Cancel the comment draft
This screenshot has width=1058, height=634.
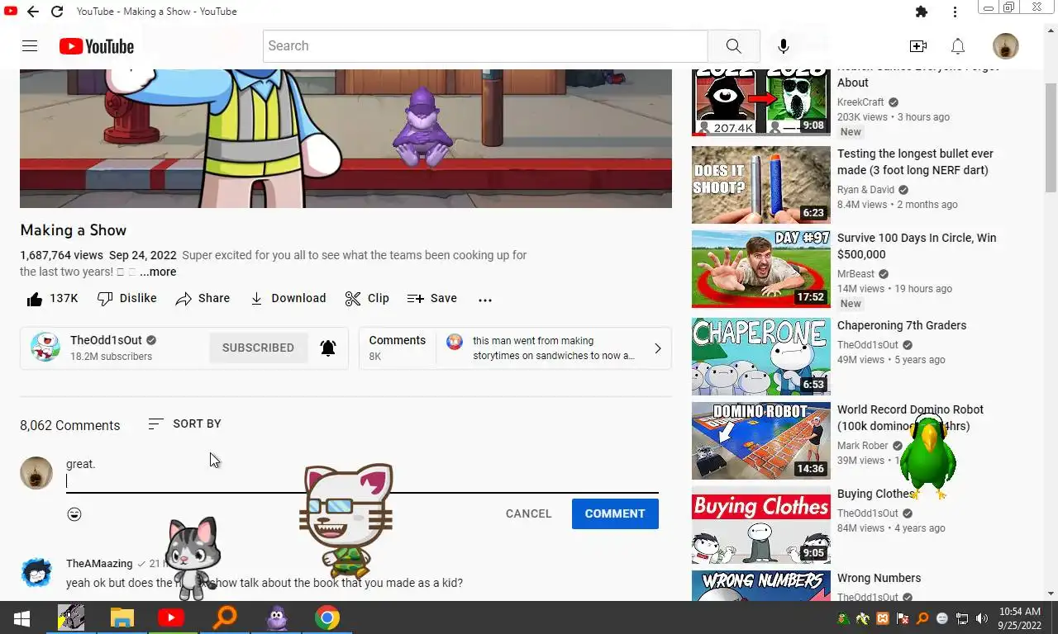tap(528, 513)
